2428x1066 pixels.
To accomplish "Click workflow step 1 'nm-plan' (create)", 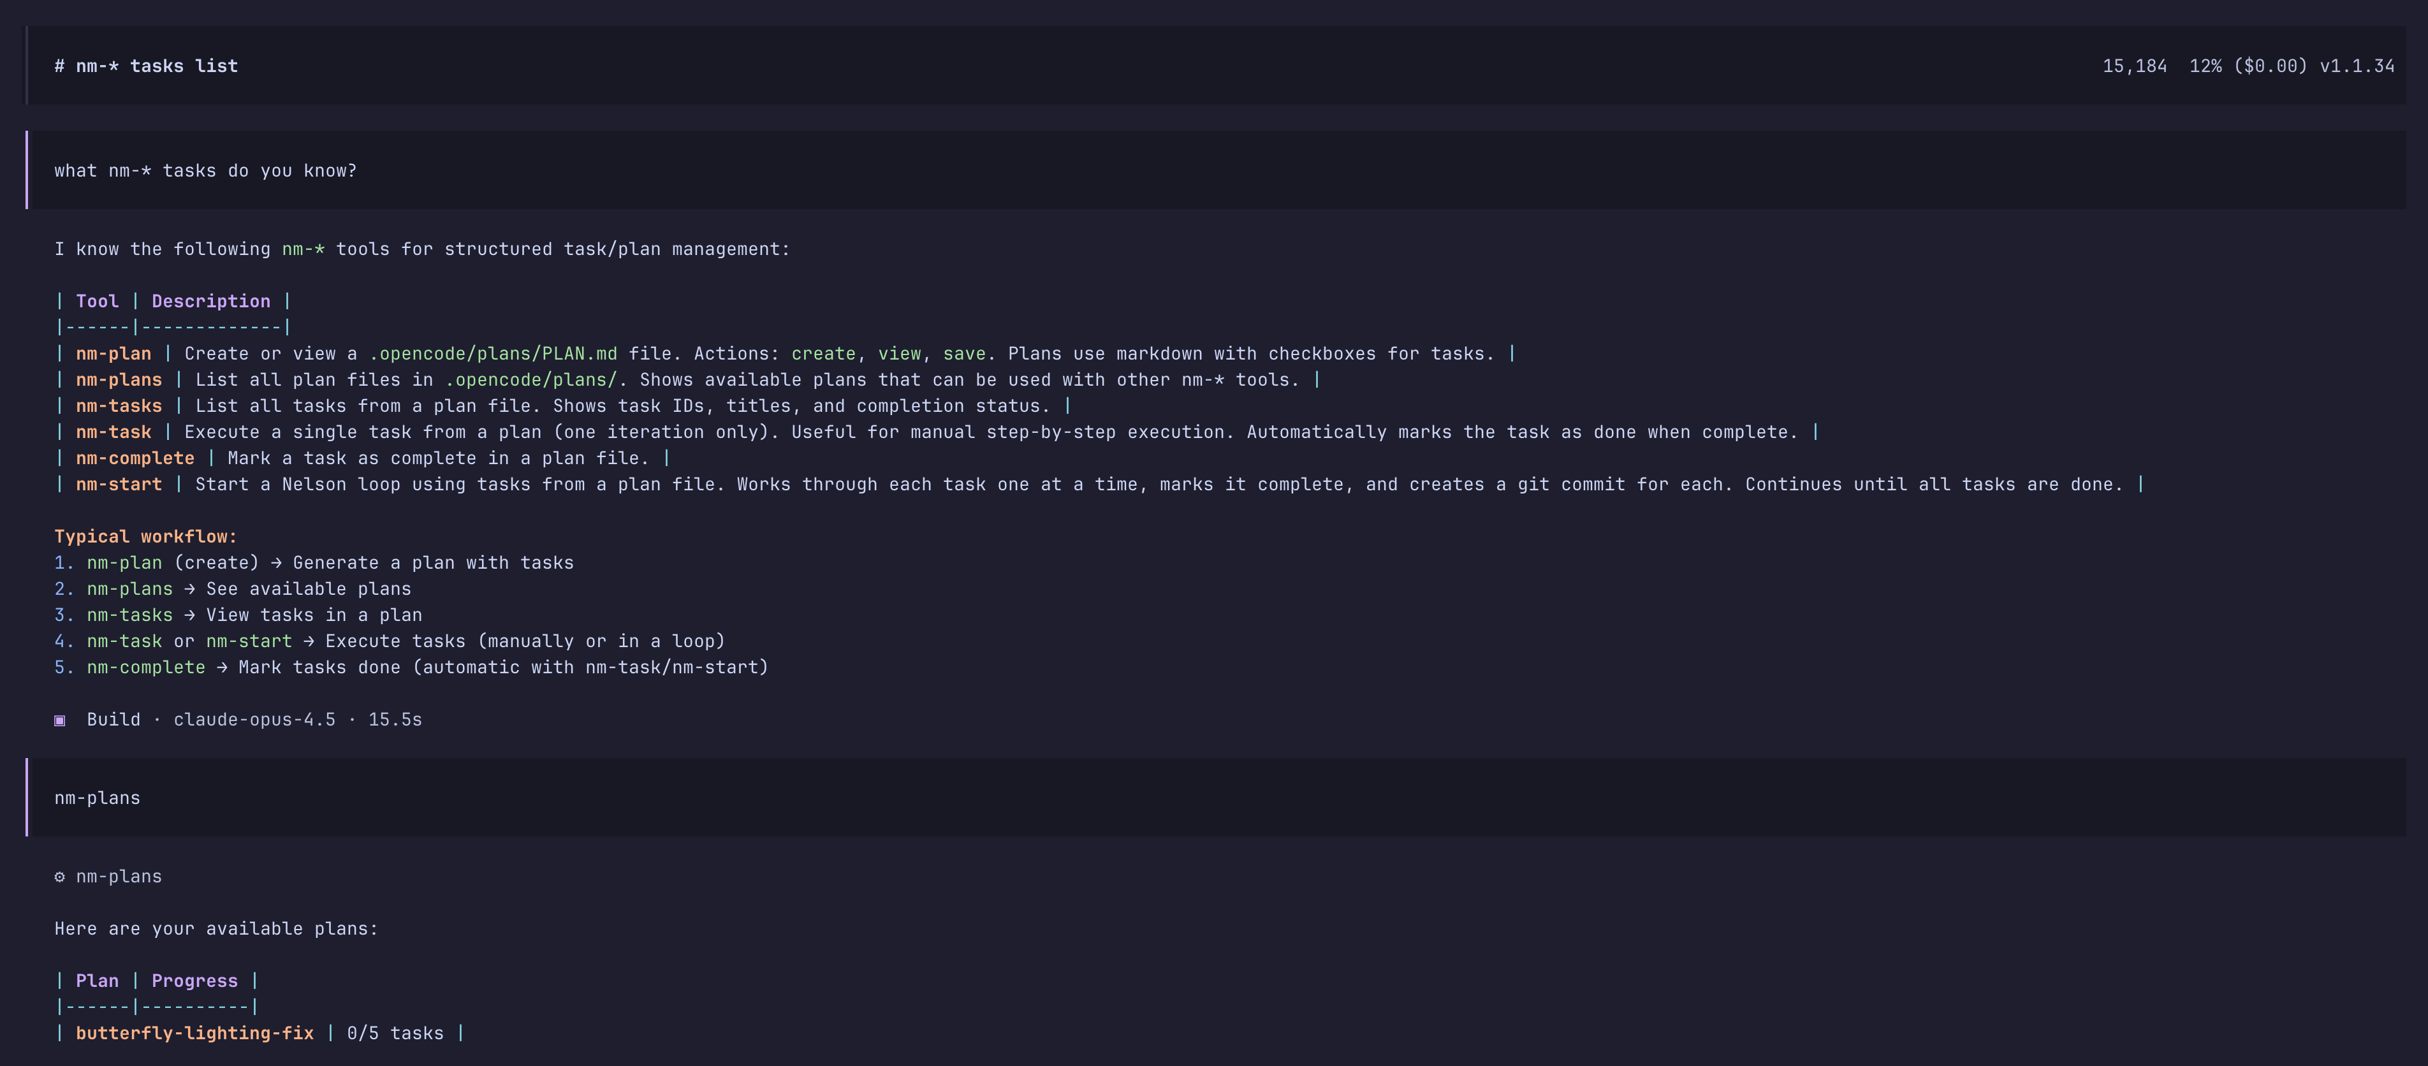I will (x=124, y=563).
